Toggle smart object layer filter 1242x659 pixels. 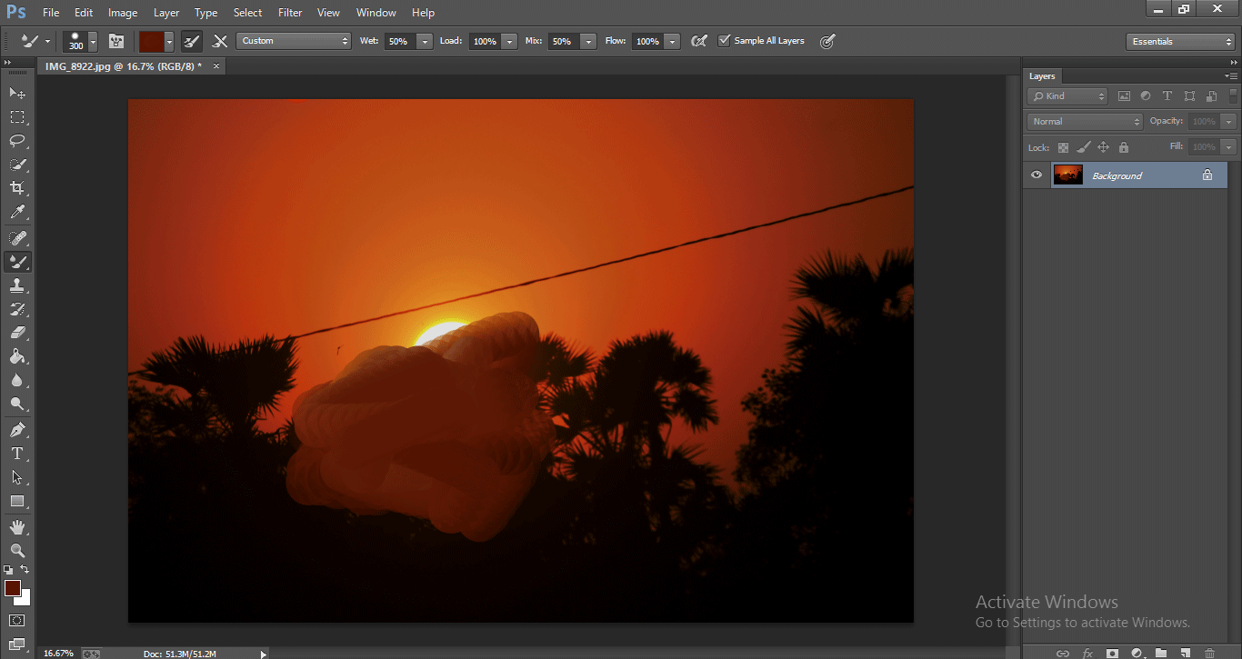tap(1211, 96)
